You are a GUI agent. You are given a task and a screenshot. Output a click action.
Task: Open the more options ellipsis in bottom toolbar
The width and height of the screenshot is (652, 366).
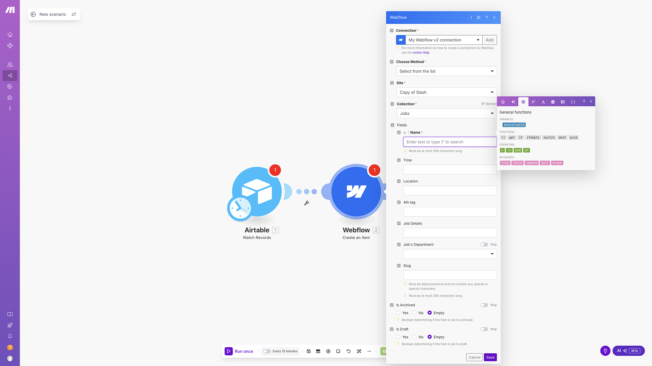[369, 351]
